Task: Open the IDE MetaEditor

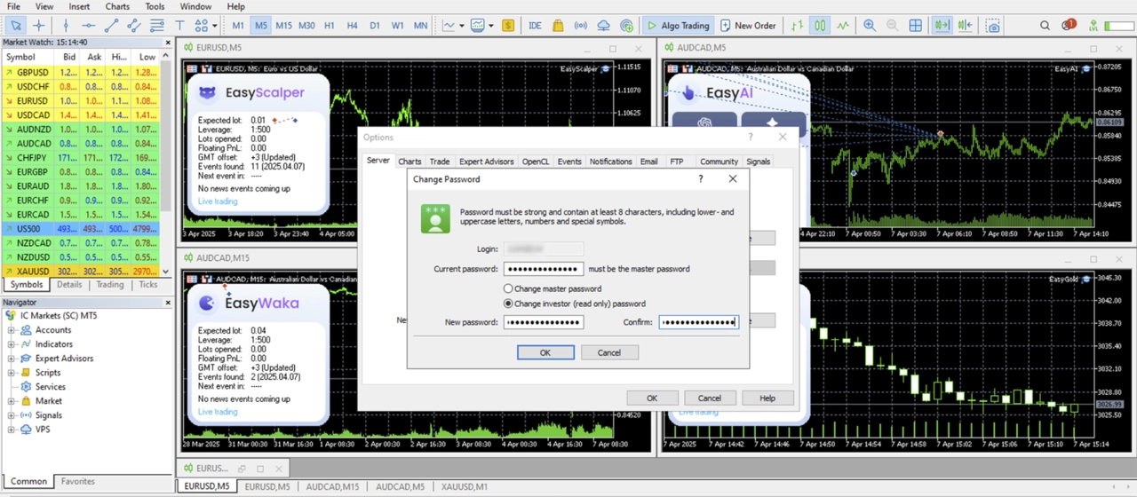Action: coord(535,26)
